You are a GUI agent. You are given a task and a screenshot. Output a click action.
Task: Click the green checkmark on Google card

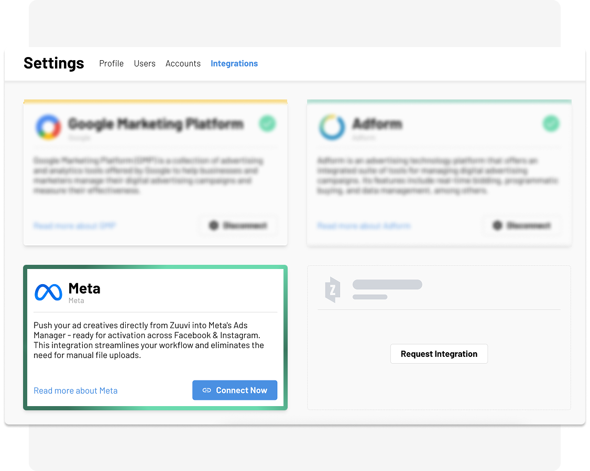click(x=267, y=124)
